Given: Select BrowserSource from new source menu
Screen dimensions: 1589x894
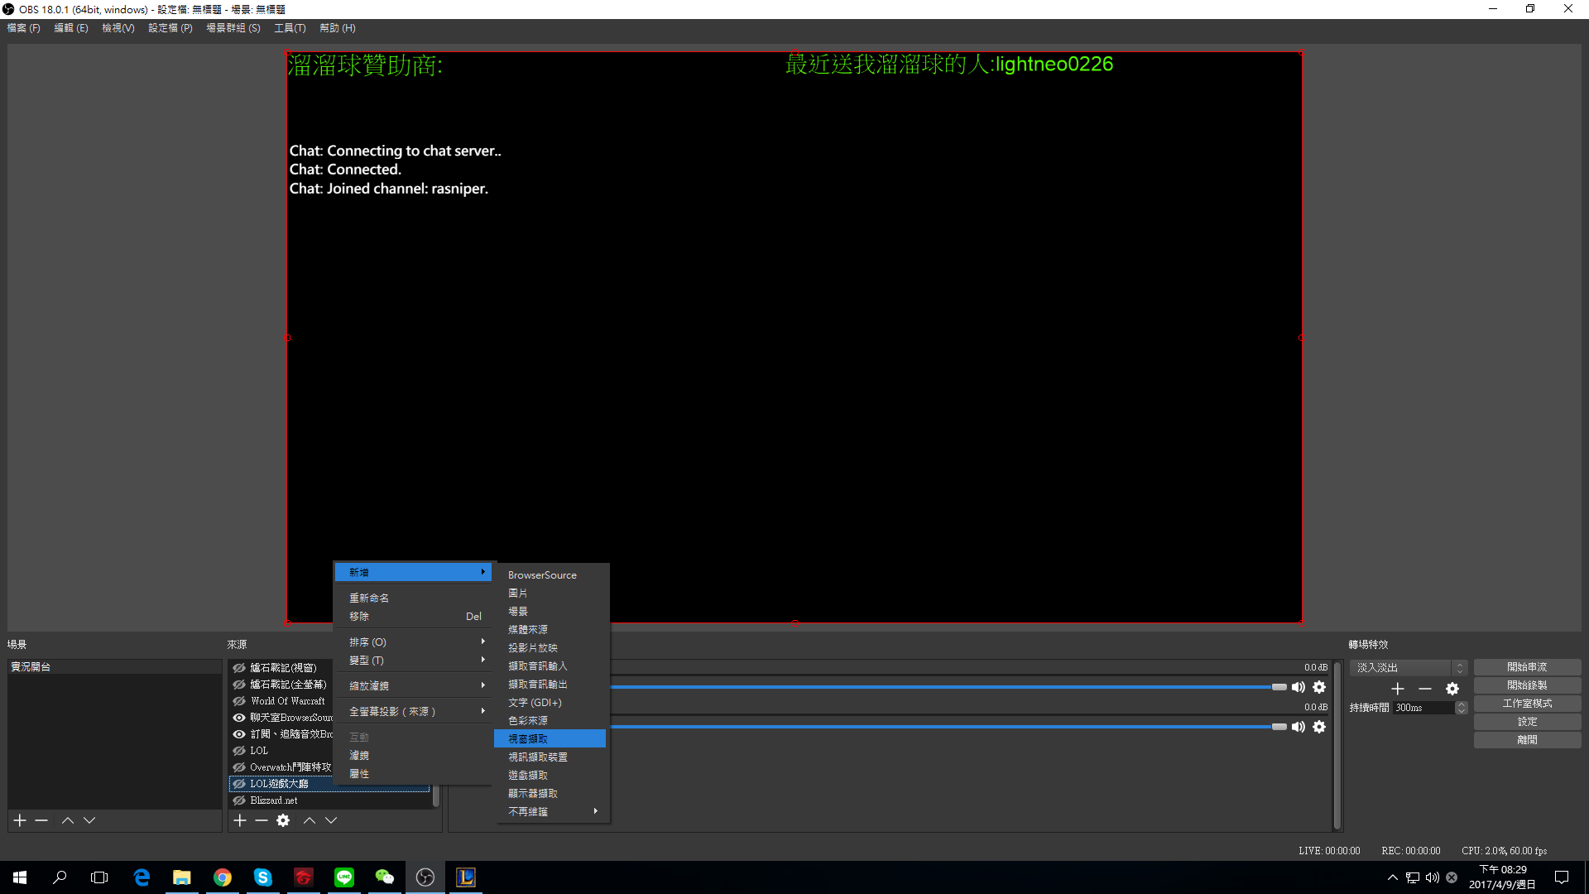Looking at the screenshot, I should click(542, 574).
